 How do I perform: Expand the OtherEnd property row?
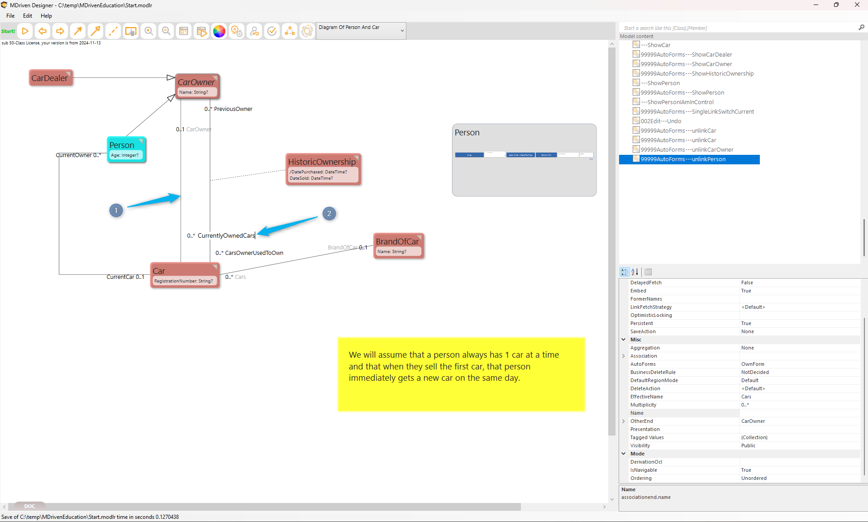click(x=624, y=421)
